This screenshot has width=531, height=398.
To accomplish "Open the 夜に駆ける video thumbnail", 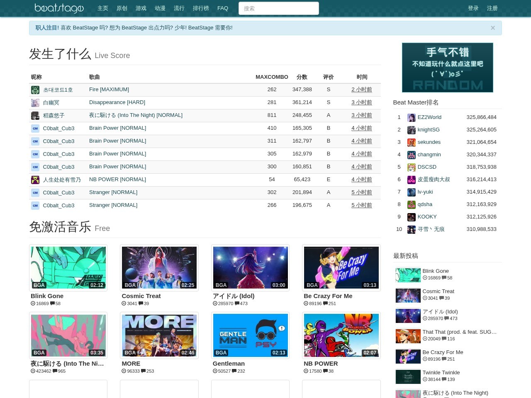I will (68, 335).
